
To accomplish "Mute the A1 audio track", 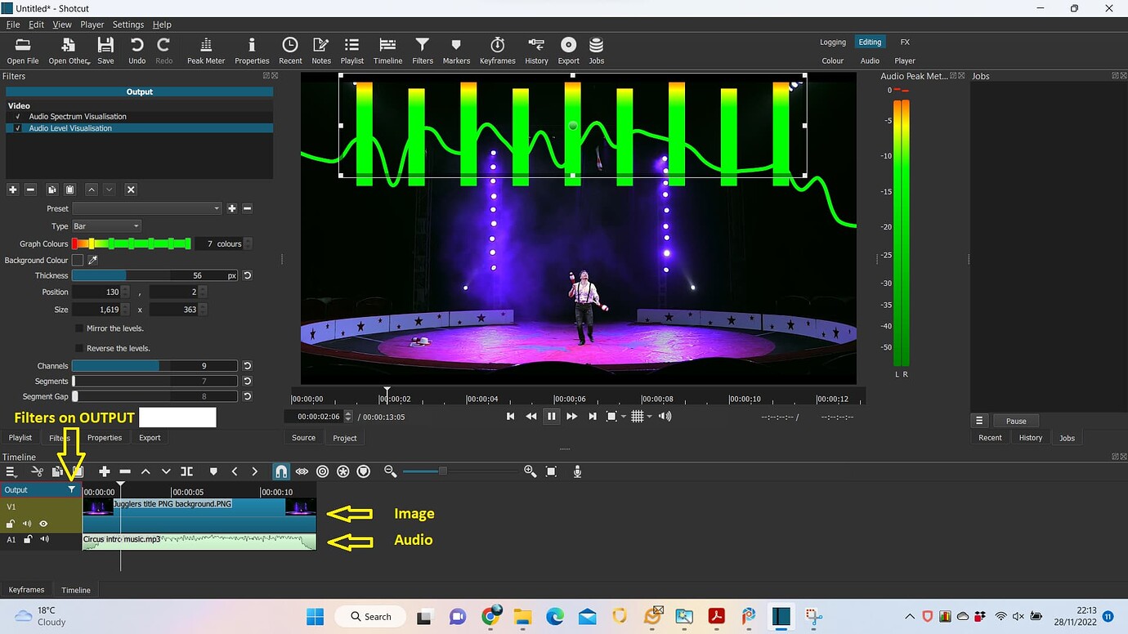I will coord(44,539).
